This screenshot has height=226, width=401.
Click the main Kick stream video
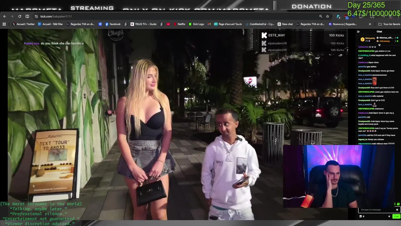(178, 125)
